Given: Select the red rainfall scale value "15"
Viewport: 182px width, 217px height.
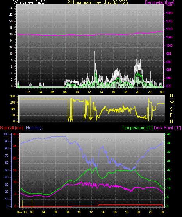Looking at the screenshot, I should click(15, 170).
